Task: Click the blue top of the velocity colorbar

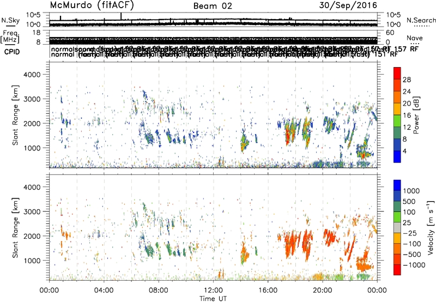Action: coord(397,185)
